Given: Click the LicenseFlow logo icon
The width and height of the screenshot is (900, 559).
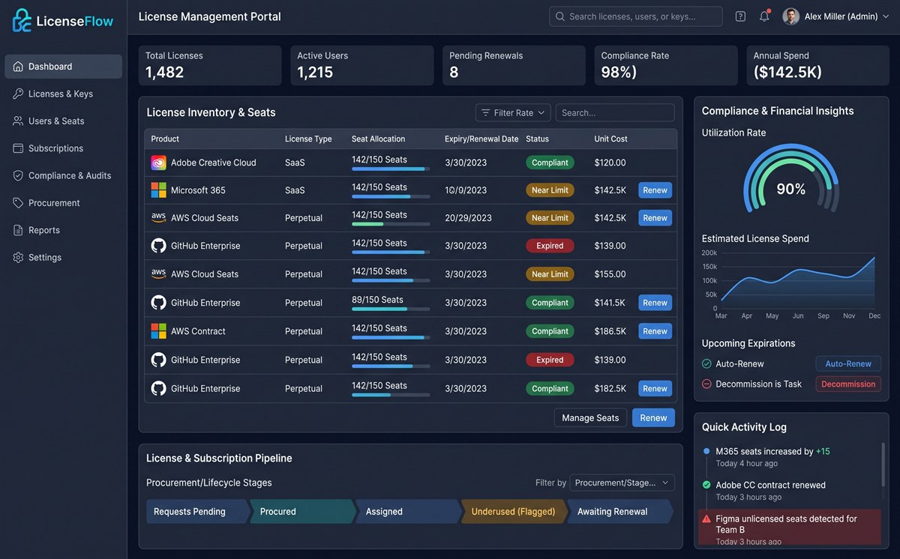Looking at the screenshot, I should (x=22, y=20).
